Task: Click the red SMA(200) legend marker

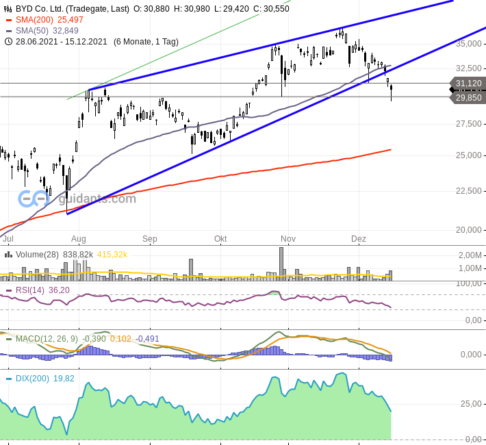Action: 9,20
